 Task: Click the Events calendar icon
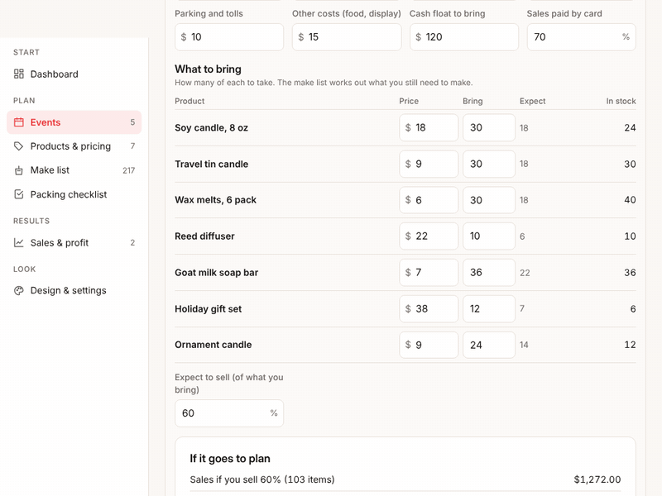point(18,122)
